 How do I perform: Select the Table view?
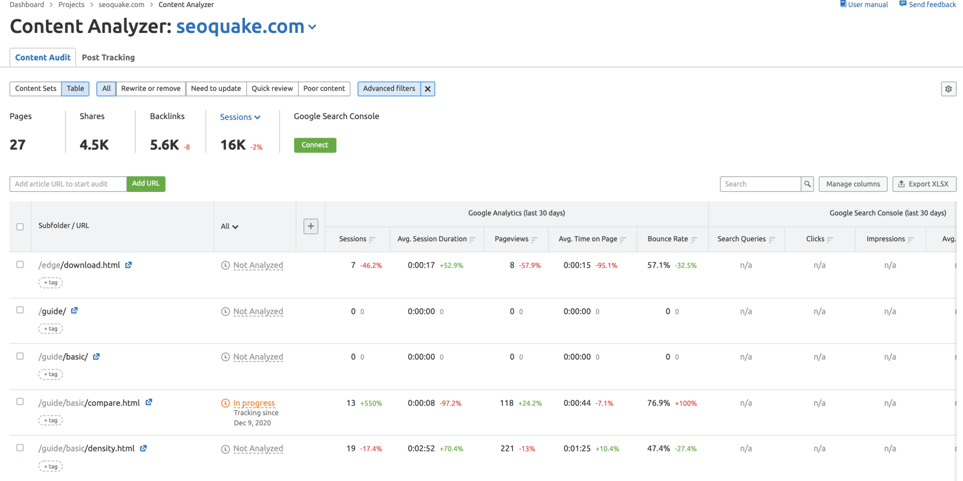[75, 89]
